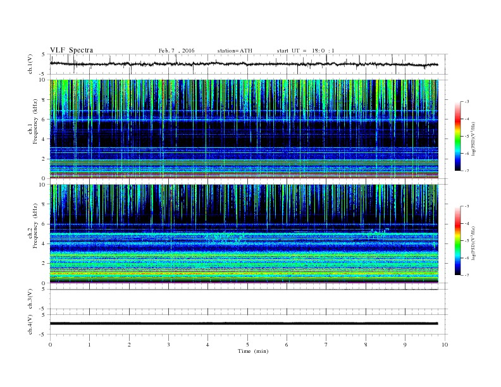Click the "Time (min)" axis label

[253, 351]
